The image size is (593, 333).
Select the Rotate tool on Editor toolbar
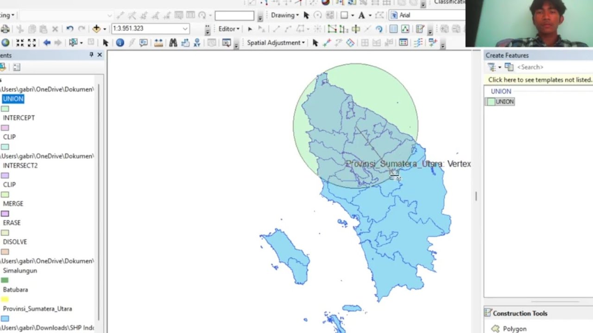point(379,29)
